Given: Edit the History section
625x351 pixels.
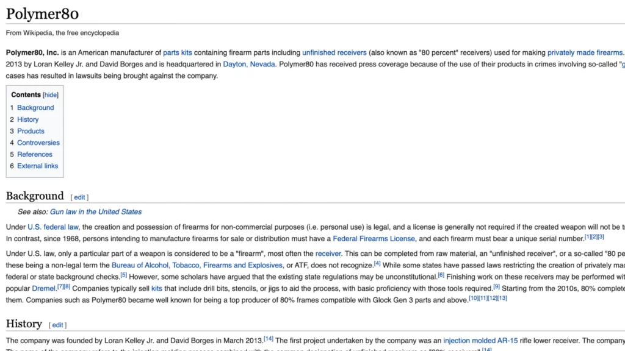Looking at the screenshot, I should (57, 325).
